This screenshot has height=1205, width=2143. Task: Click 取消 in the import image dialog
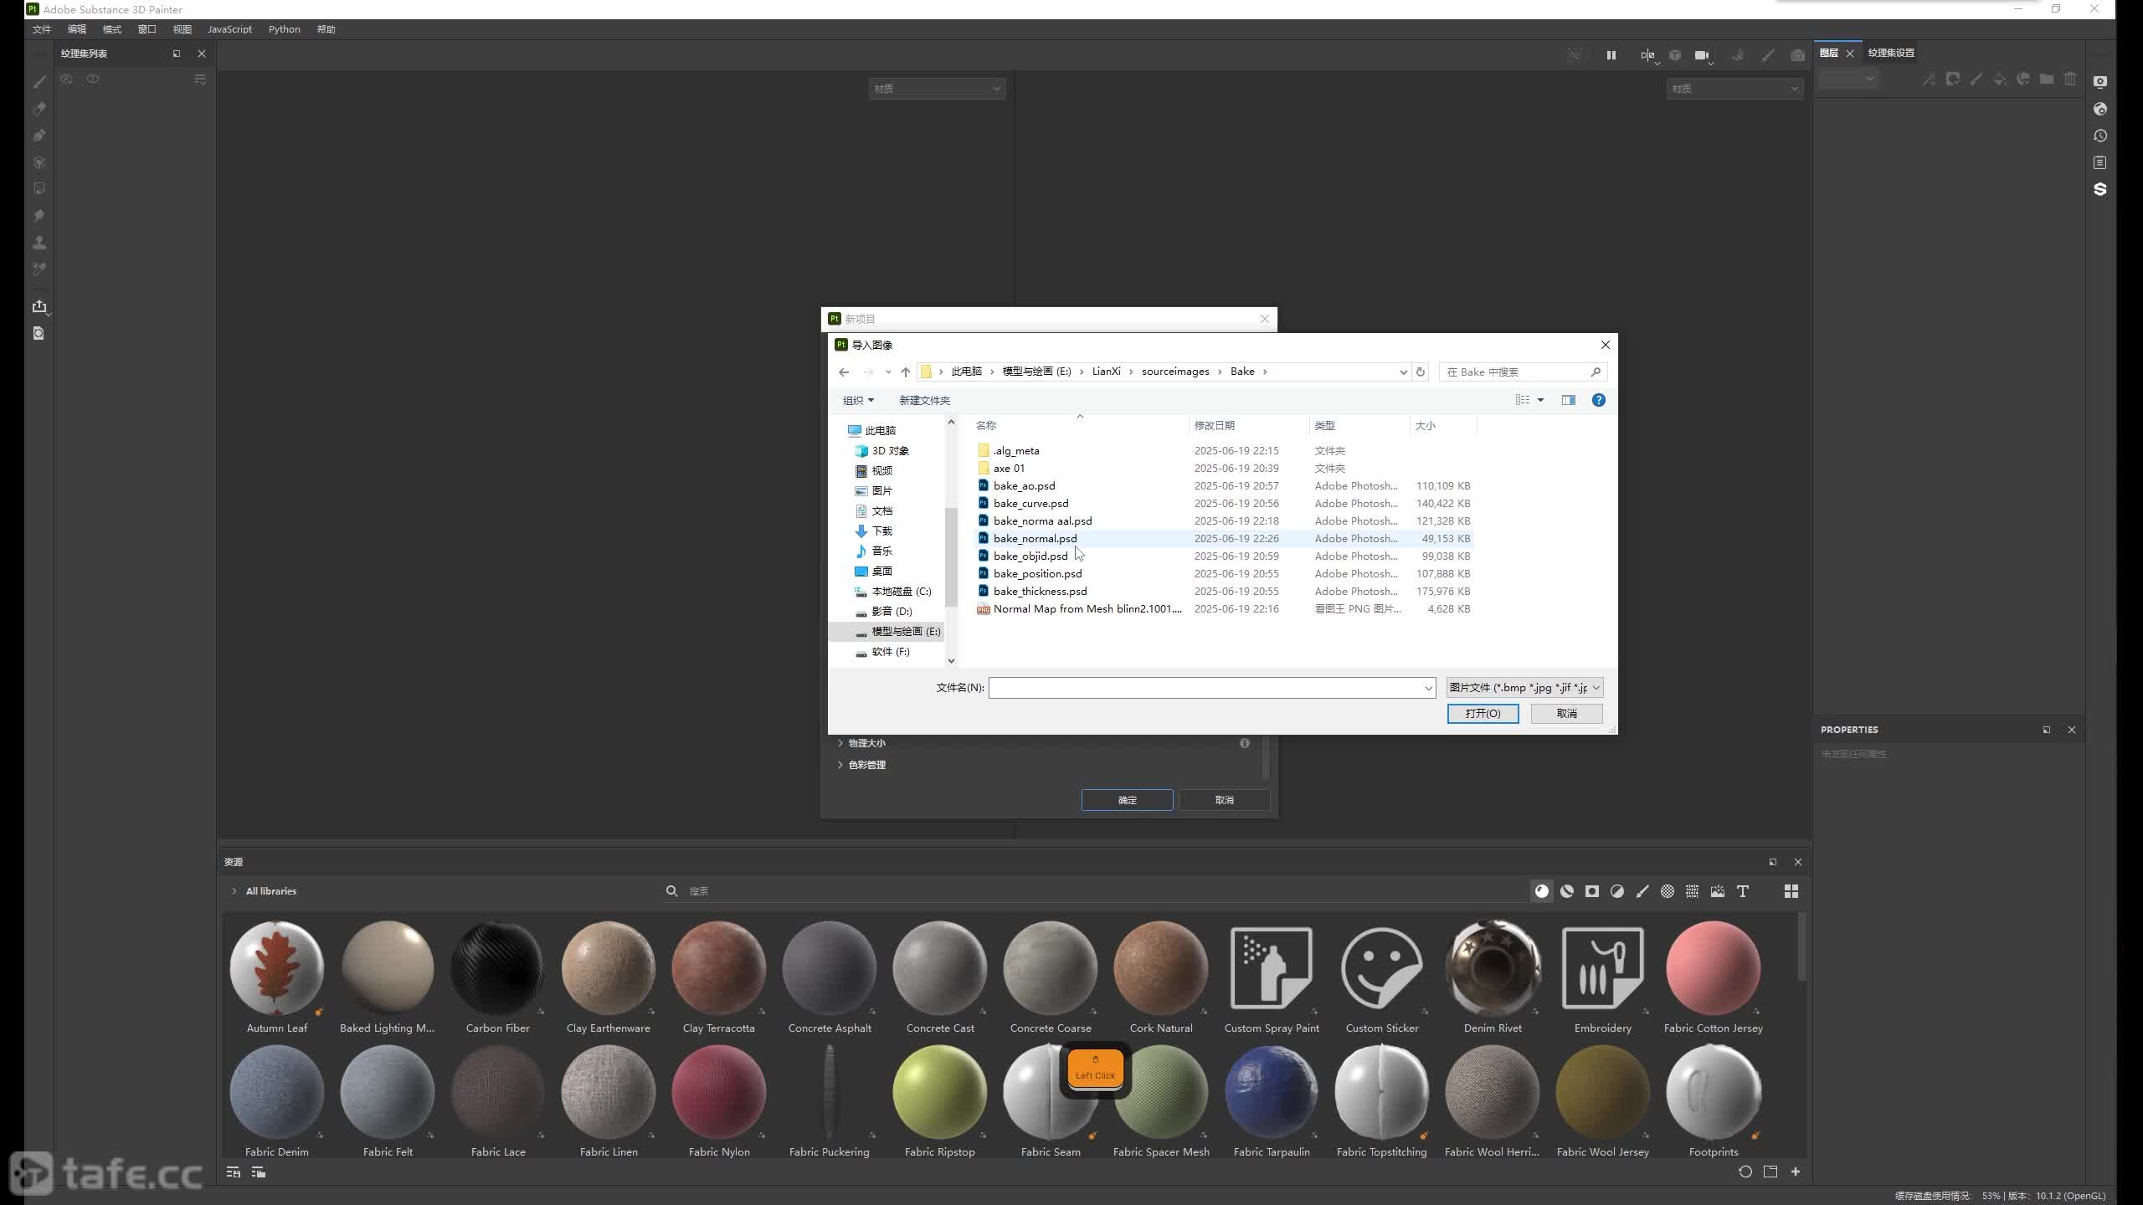click(1567, 714)
